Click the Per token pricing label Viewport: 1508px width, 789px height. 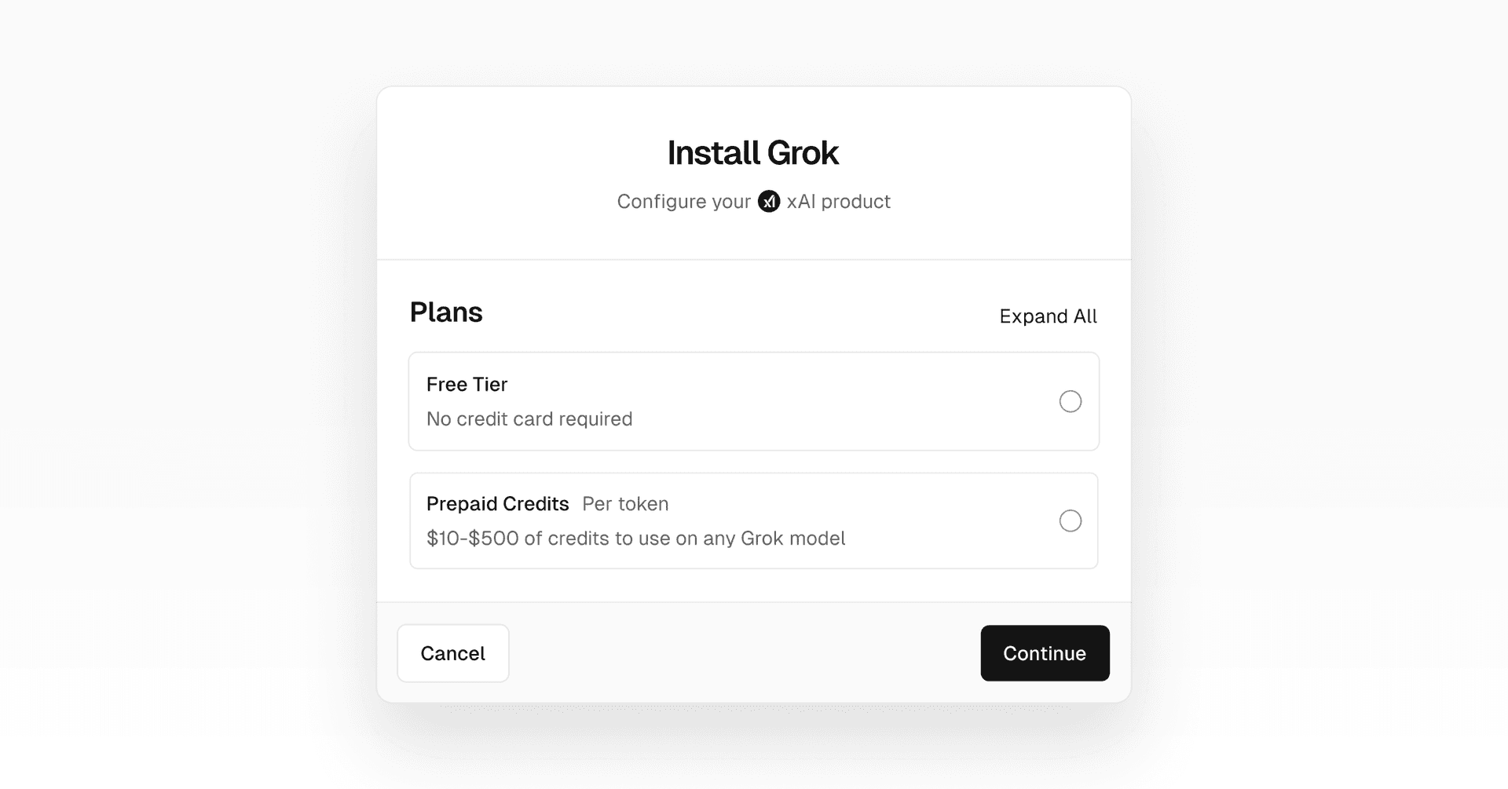coord(625,504)
